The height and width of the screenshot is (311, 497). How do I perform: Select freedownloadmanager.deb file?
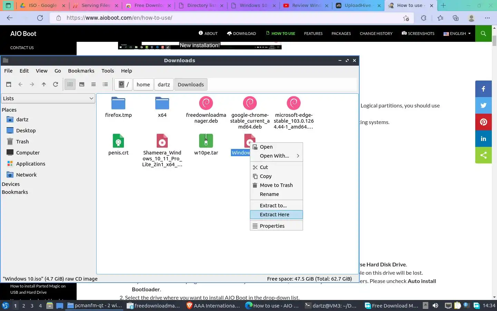click(x=206, y=110)
